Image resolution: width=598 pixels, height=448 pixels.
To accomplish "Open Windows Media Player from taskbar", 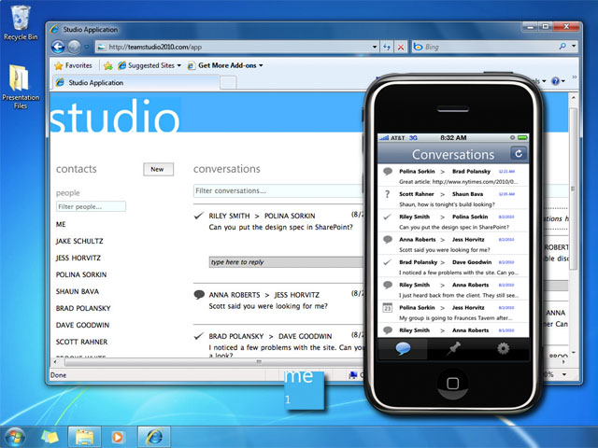I will [x=118, y=436].
